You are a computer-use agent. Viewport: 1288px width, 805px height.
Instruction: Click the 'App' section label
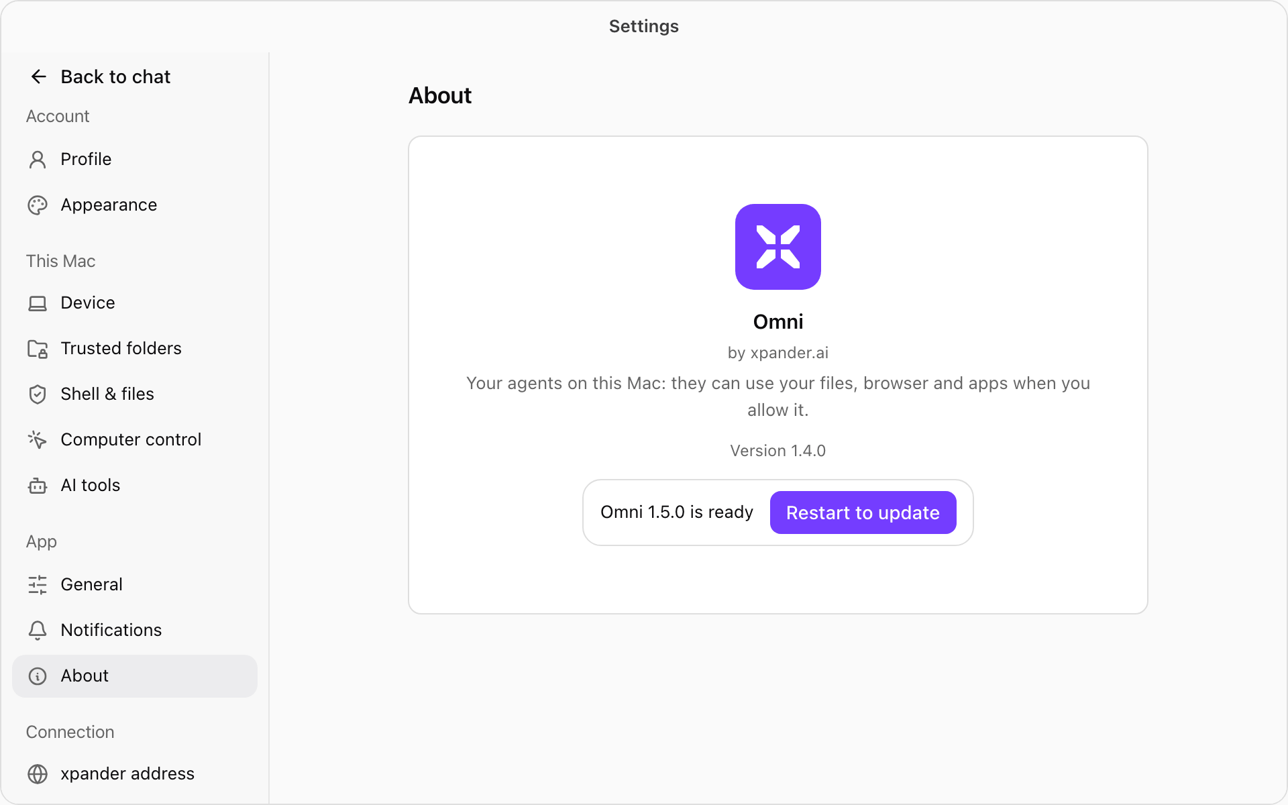click(41, 542)
